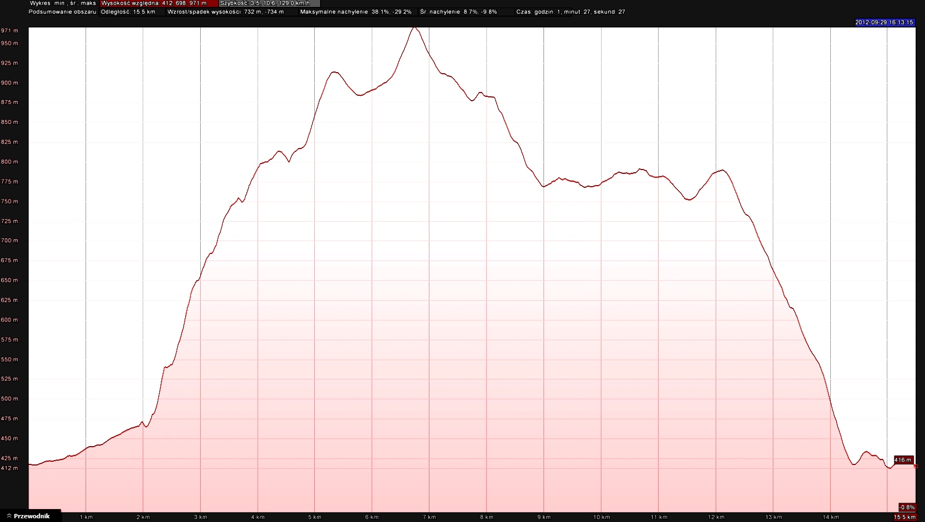This screenshot has height=522, width=925.
Task: Click the 971 m peak on the profile
Action: pos(414,27)
